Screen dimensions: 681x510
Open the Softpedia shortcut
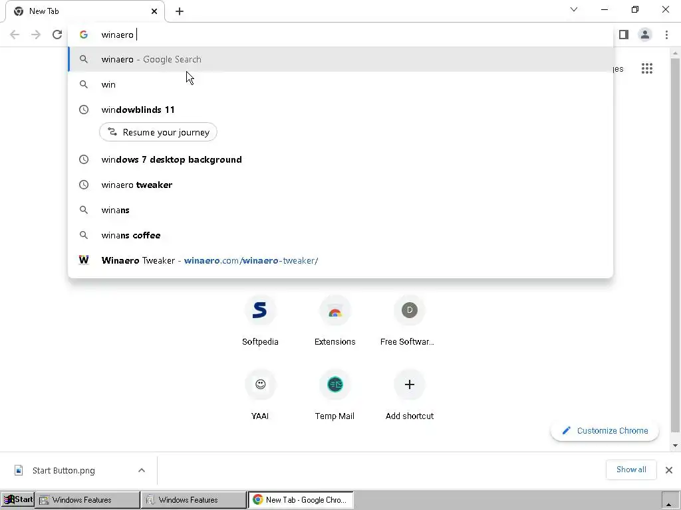260,321
